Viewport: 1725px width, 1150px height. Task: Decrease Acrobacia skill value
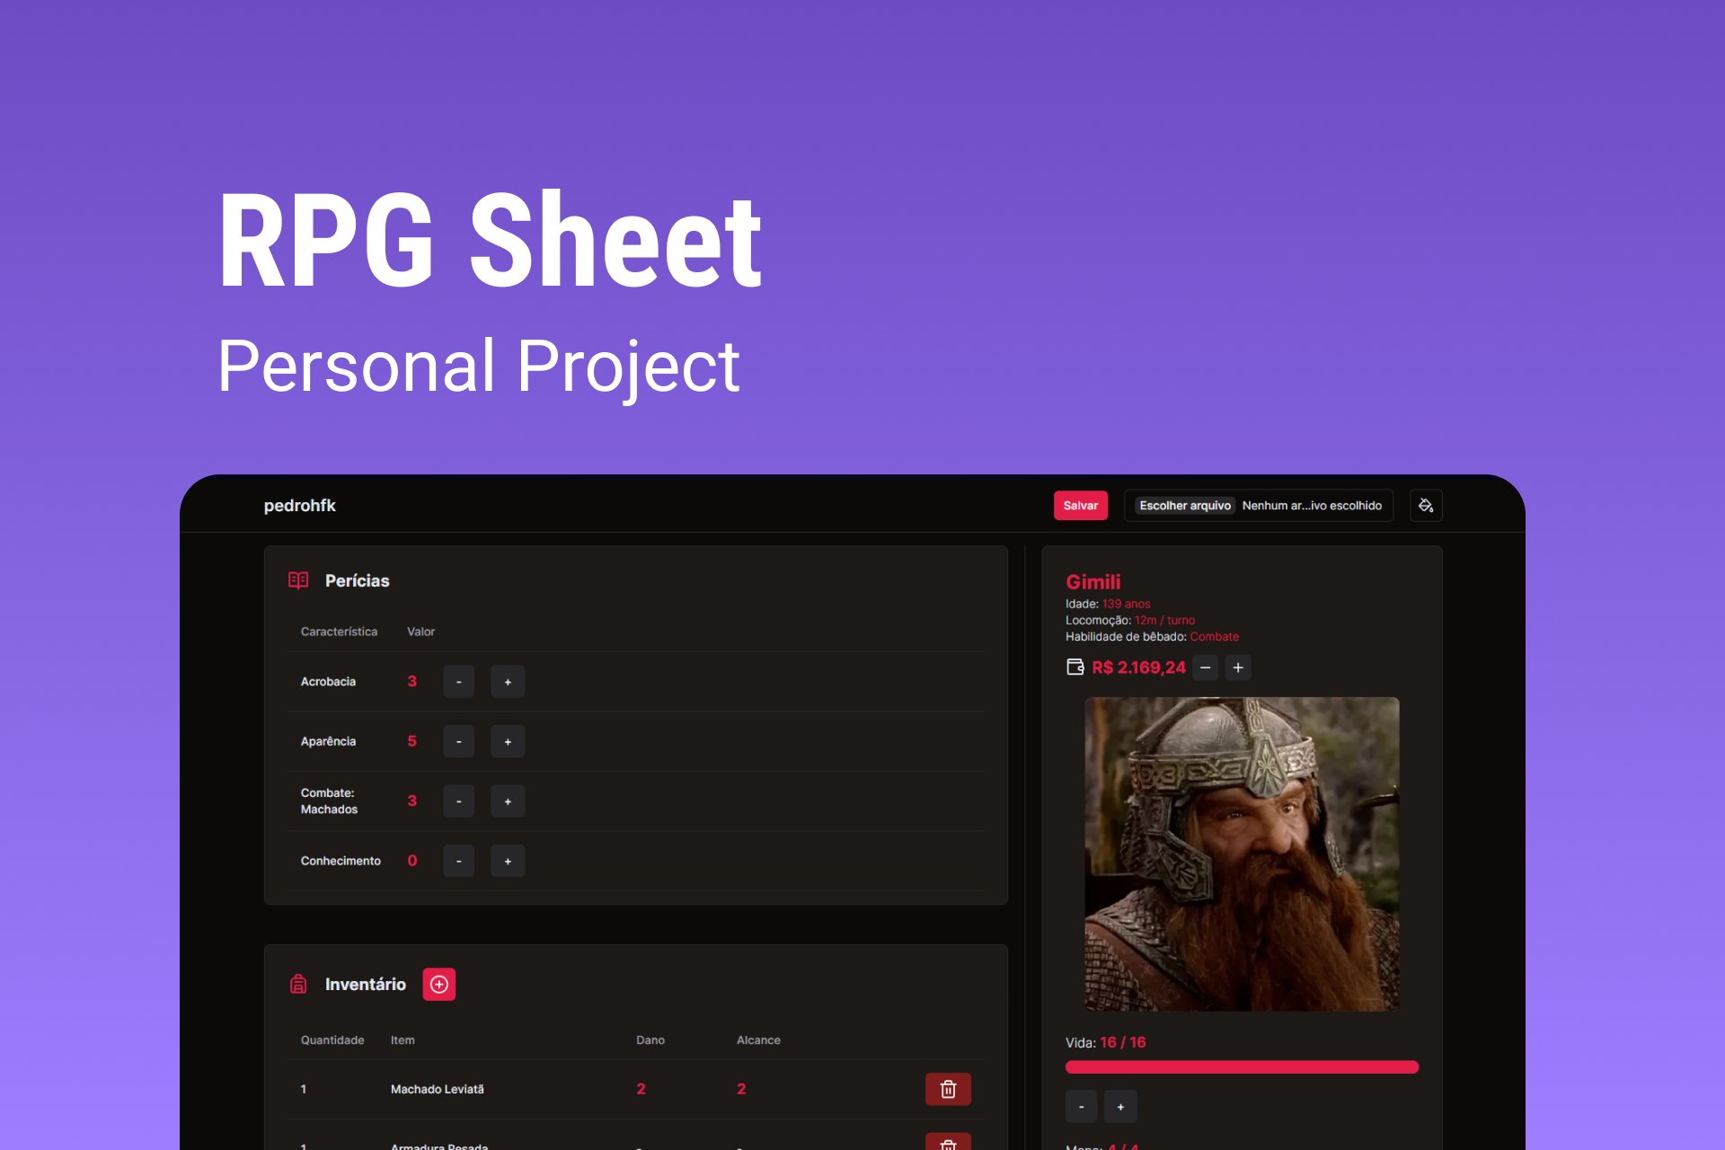coord(459,682)
